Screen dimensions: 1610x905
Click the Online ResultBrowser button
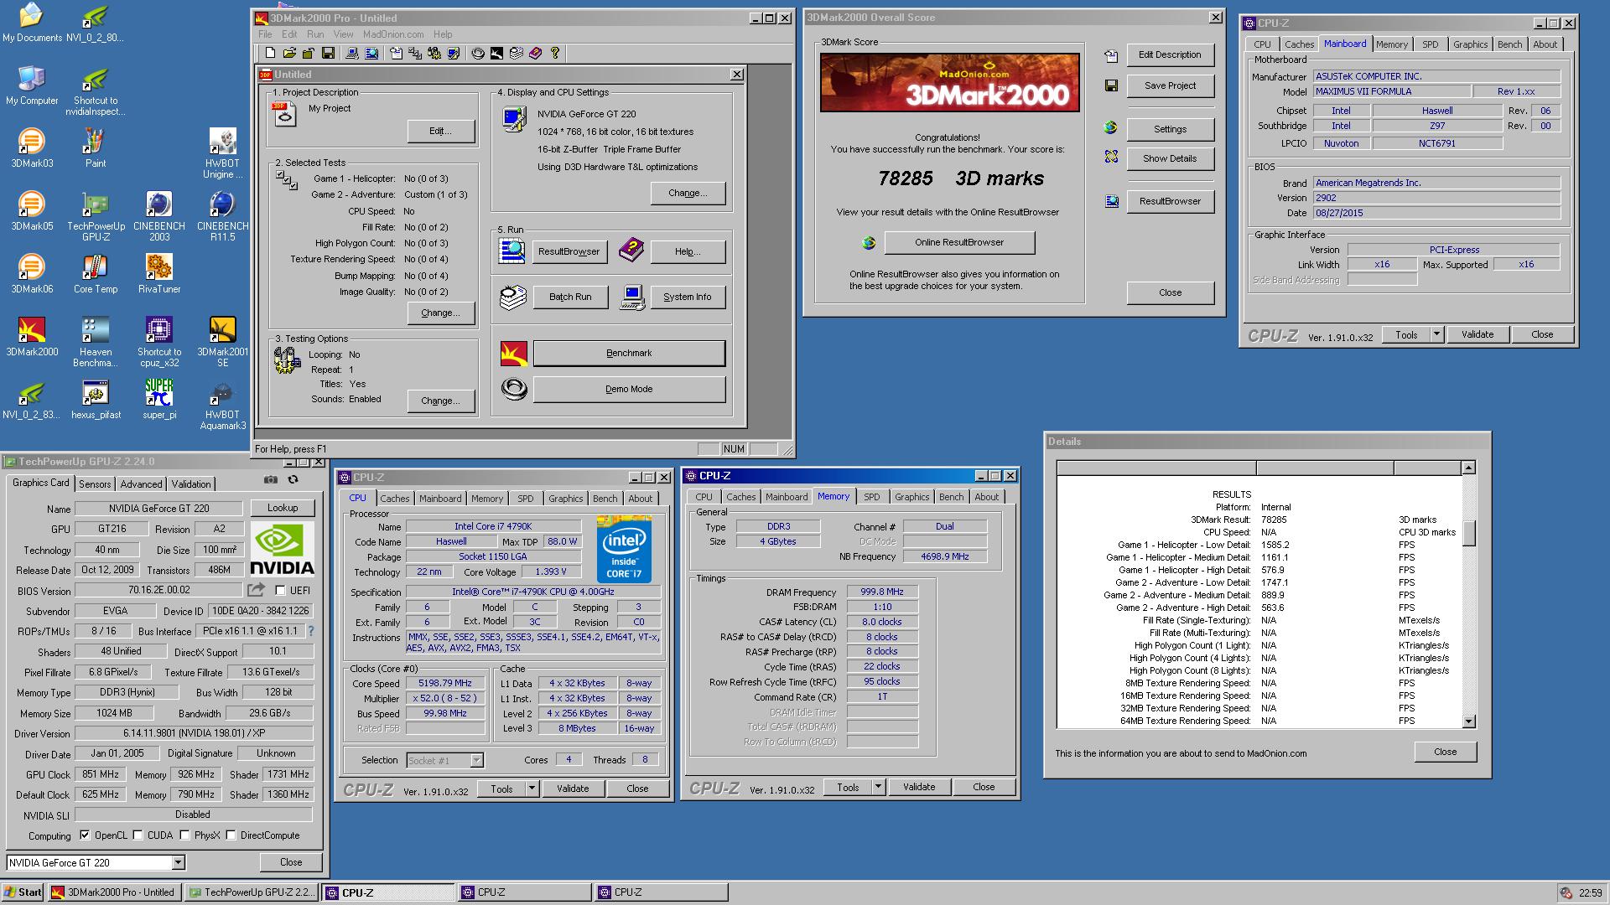pyautogui.click(x=959, y=242)
